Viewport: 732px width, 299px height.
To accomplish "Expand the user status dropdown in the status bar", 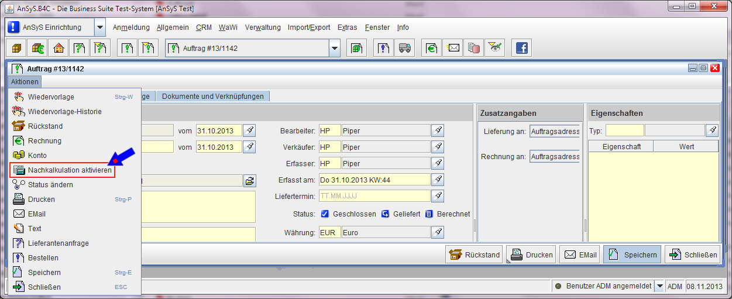I will coord(659,286).
